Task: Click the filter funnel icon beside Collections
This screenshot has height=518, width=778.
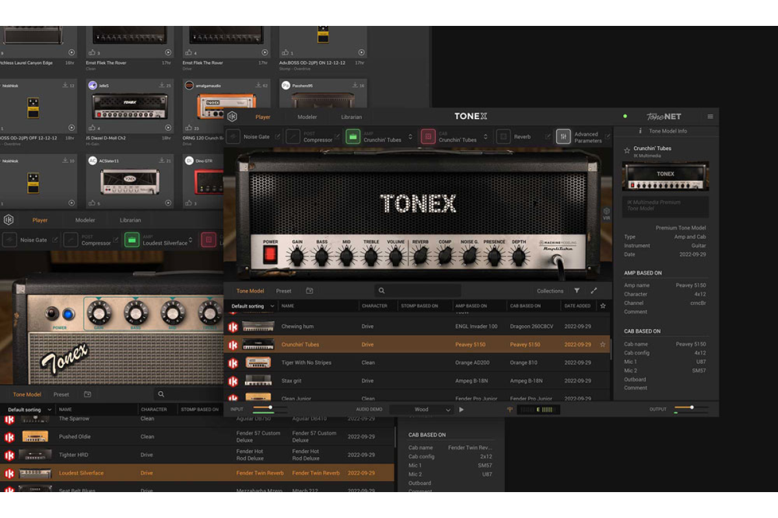Action: [576, 291]
